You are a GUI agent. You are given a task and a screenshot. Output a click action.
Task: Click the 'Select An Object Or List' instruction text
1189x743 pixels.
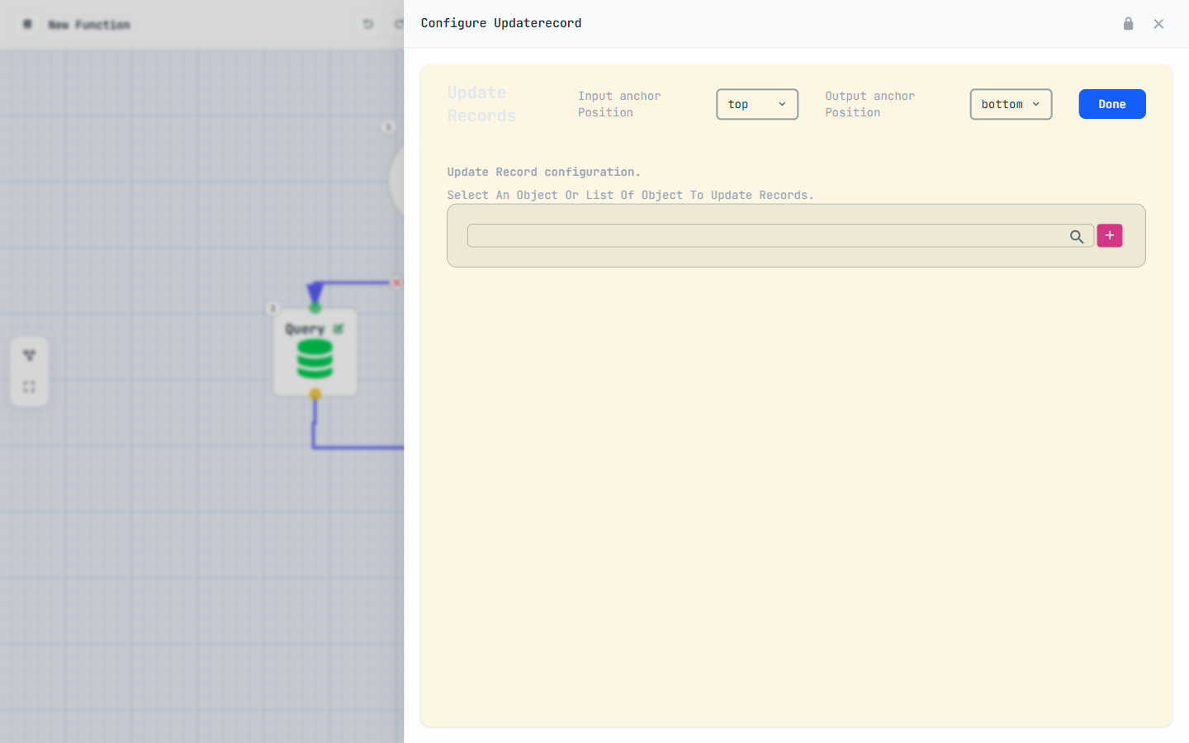[630, 195]
